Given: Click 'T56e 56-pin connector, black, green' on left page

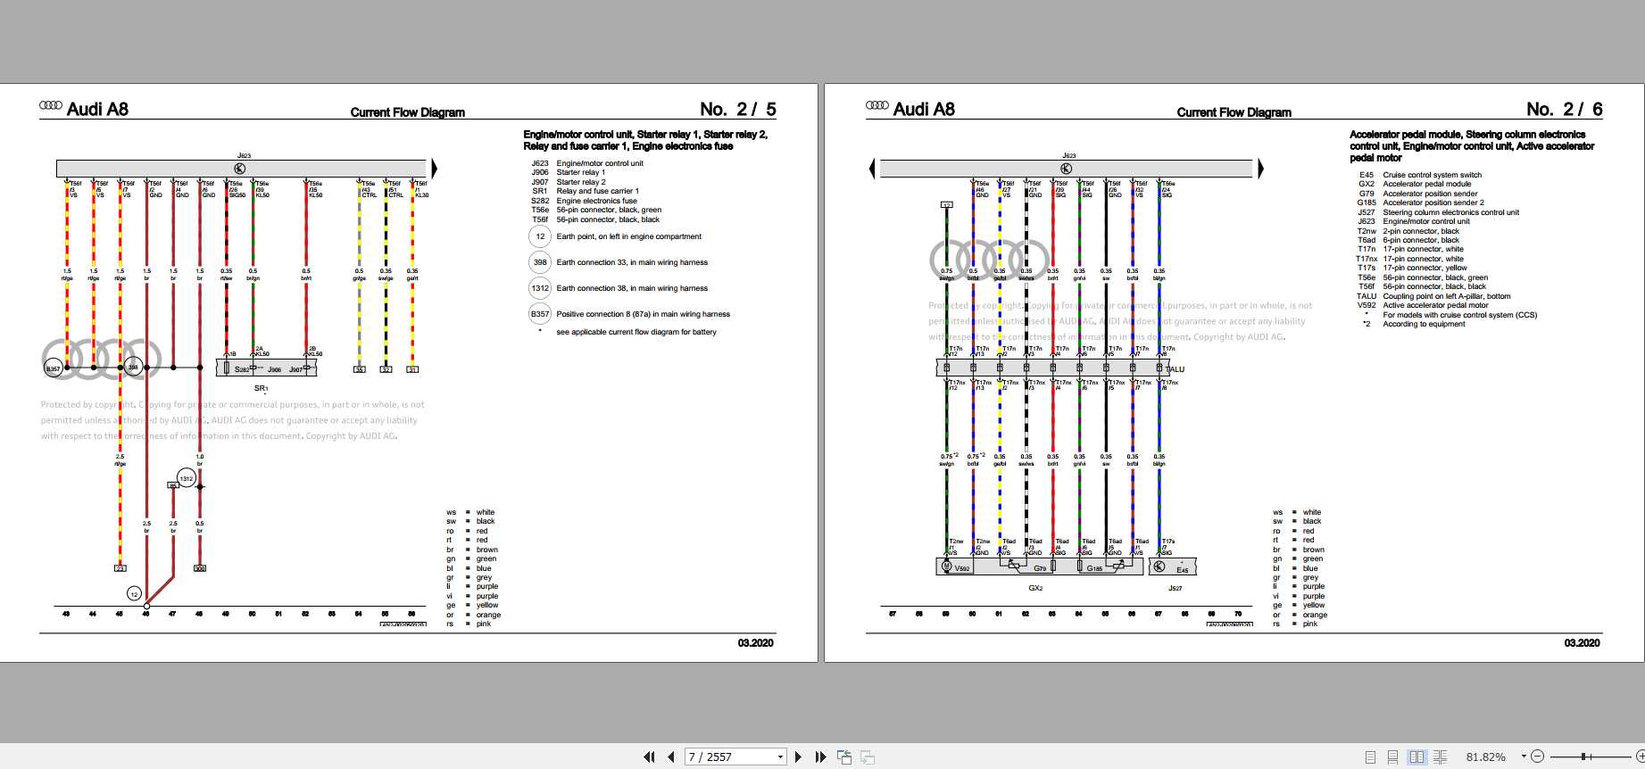Looking at the screenshot, I should (596, 210).
